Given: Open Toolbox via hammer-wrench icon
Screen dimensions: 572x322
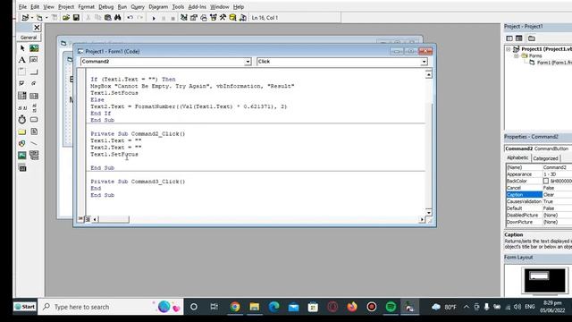Looking at the screenshot, I should (223, 18).
